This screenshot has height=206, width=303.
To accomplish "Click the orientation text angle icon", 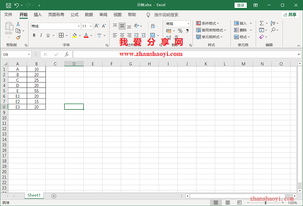I will pyautogui.click(x=137, y=26).
